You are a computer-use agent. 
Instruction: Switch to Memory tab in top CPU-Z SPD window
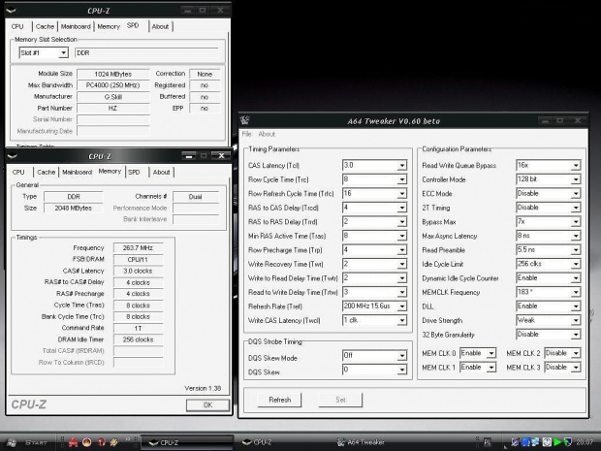point(109,26)
